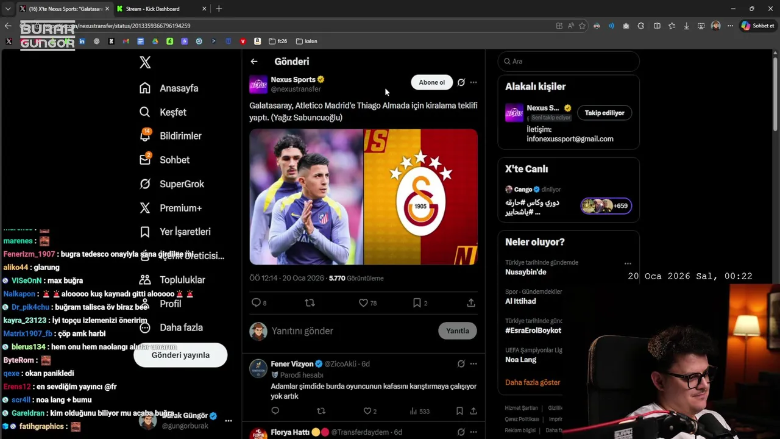Open account menu next to Burak Güngör
The height and width of the screenshot is (439, 780).
point(229,421)
